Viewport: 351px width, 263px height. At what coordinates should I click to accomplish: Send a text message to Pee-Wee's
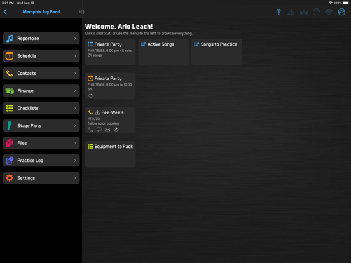pyautogui.click(x=99, y=130)
